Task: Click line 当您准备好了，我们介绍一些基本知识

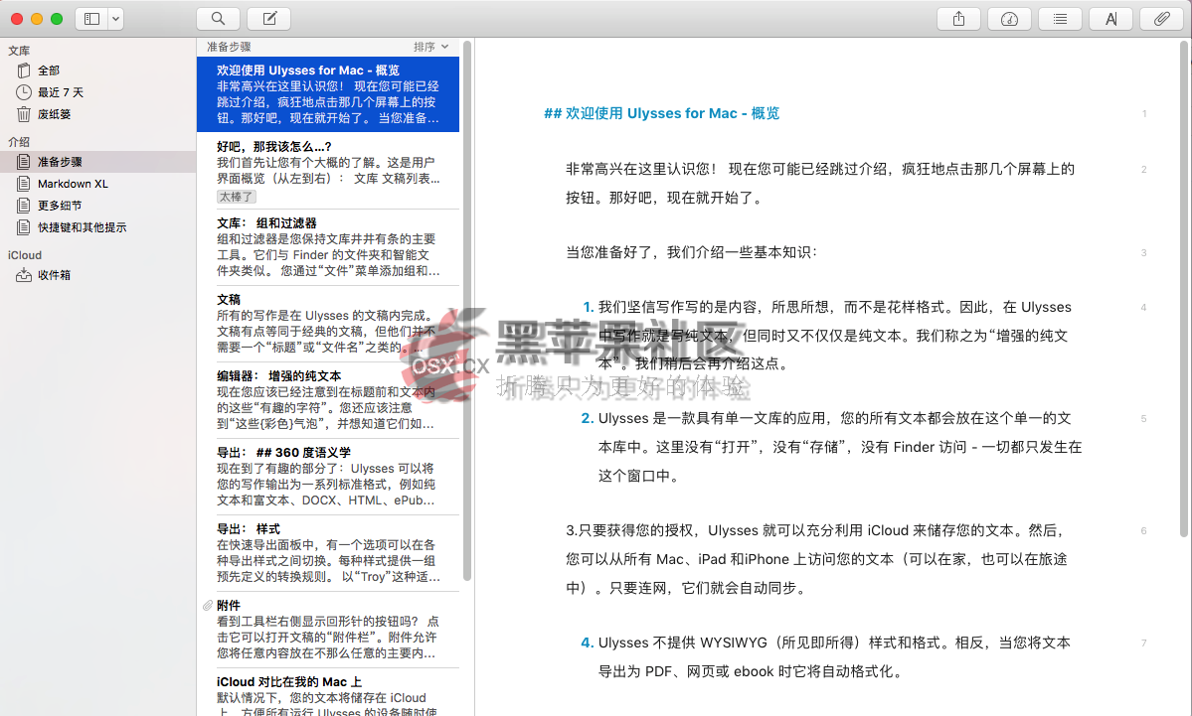Action: click(691, 253)
